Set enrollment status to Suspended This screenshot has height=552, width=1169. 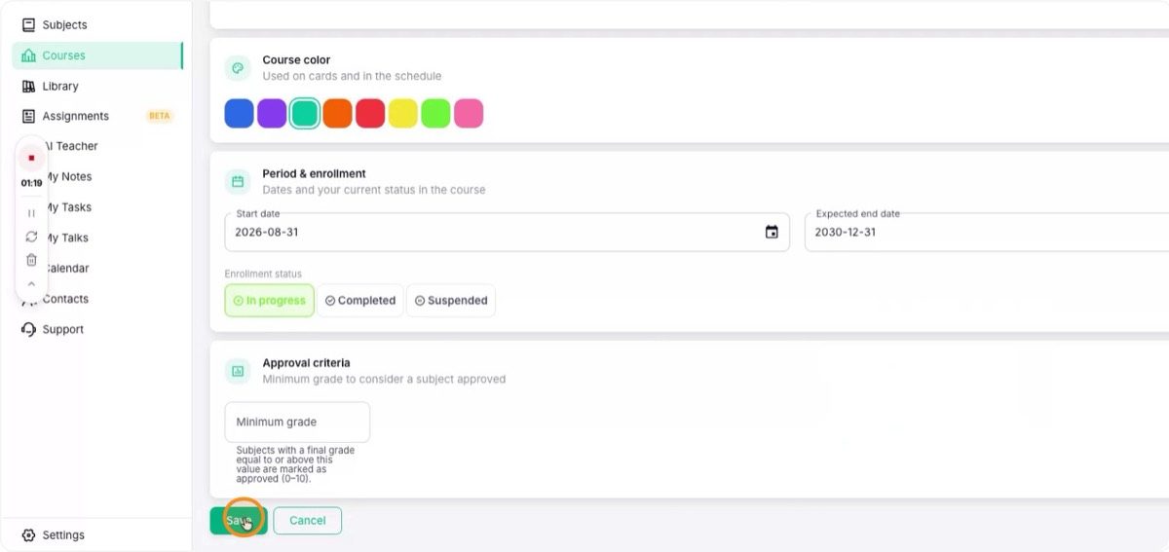(451, 301)
